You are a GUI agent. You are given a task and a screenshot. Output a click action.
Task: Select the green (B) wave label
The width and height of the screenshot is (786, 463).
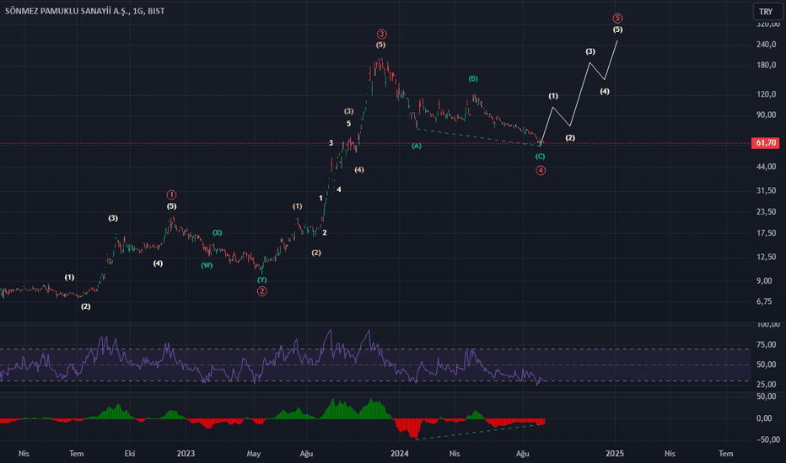click(473, 78)
